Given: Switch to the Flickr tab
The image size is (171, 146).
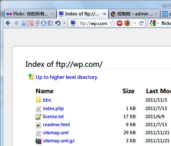Looking at the screenshot, I should tap(30, 14).
